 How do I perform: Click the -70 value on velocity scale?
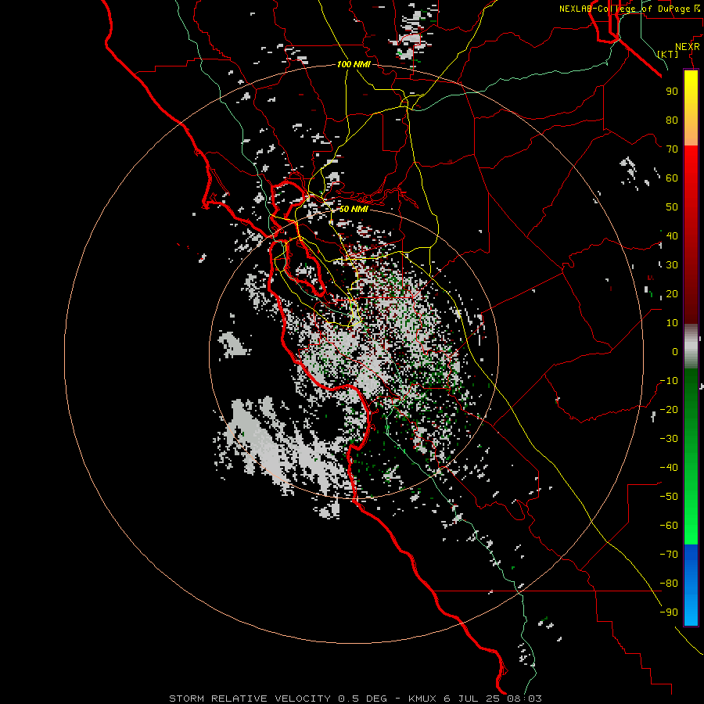(669, 555)
